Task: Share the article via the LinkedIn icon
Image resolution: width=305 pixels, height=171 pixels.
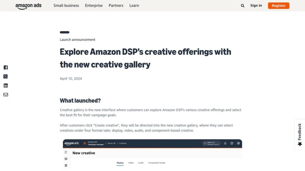Action: [5, 85]
